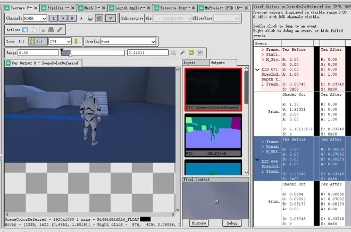Viewport: 351px width, 232px height.
Task: Collapse the EID 671 event row
Action: [257, 69]
